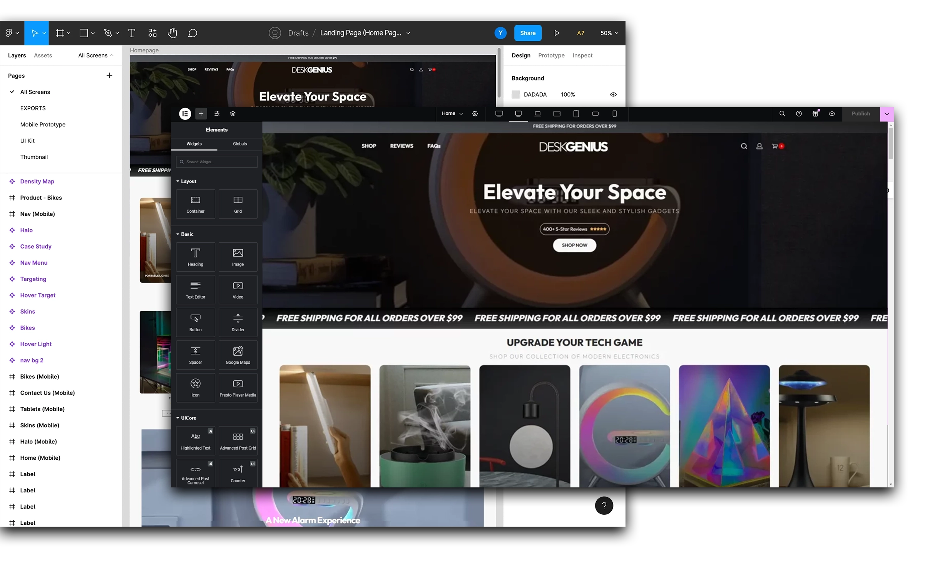Open Elementor page settings gear icon
Viewport: 925px width, 566px height.
(475, 114)
